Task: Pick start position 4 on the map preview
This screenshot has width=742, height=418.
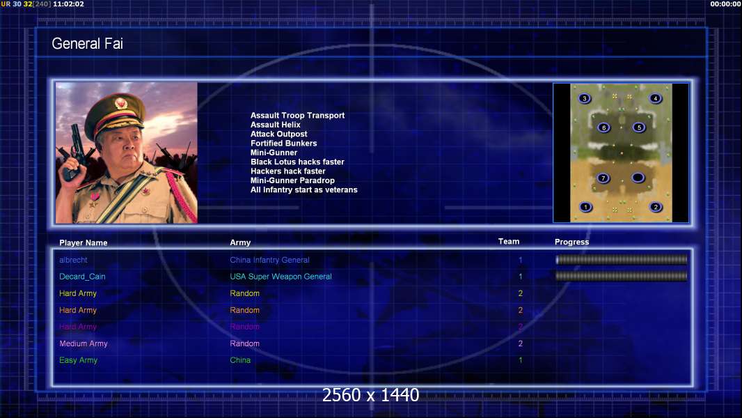Action: coord(656,98)
